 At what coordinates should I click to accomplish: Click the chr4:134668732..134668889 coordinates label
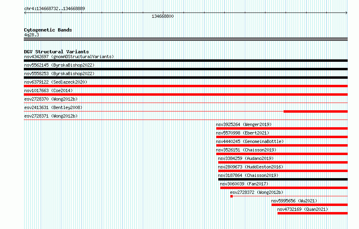(x=54, y=8)
